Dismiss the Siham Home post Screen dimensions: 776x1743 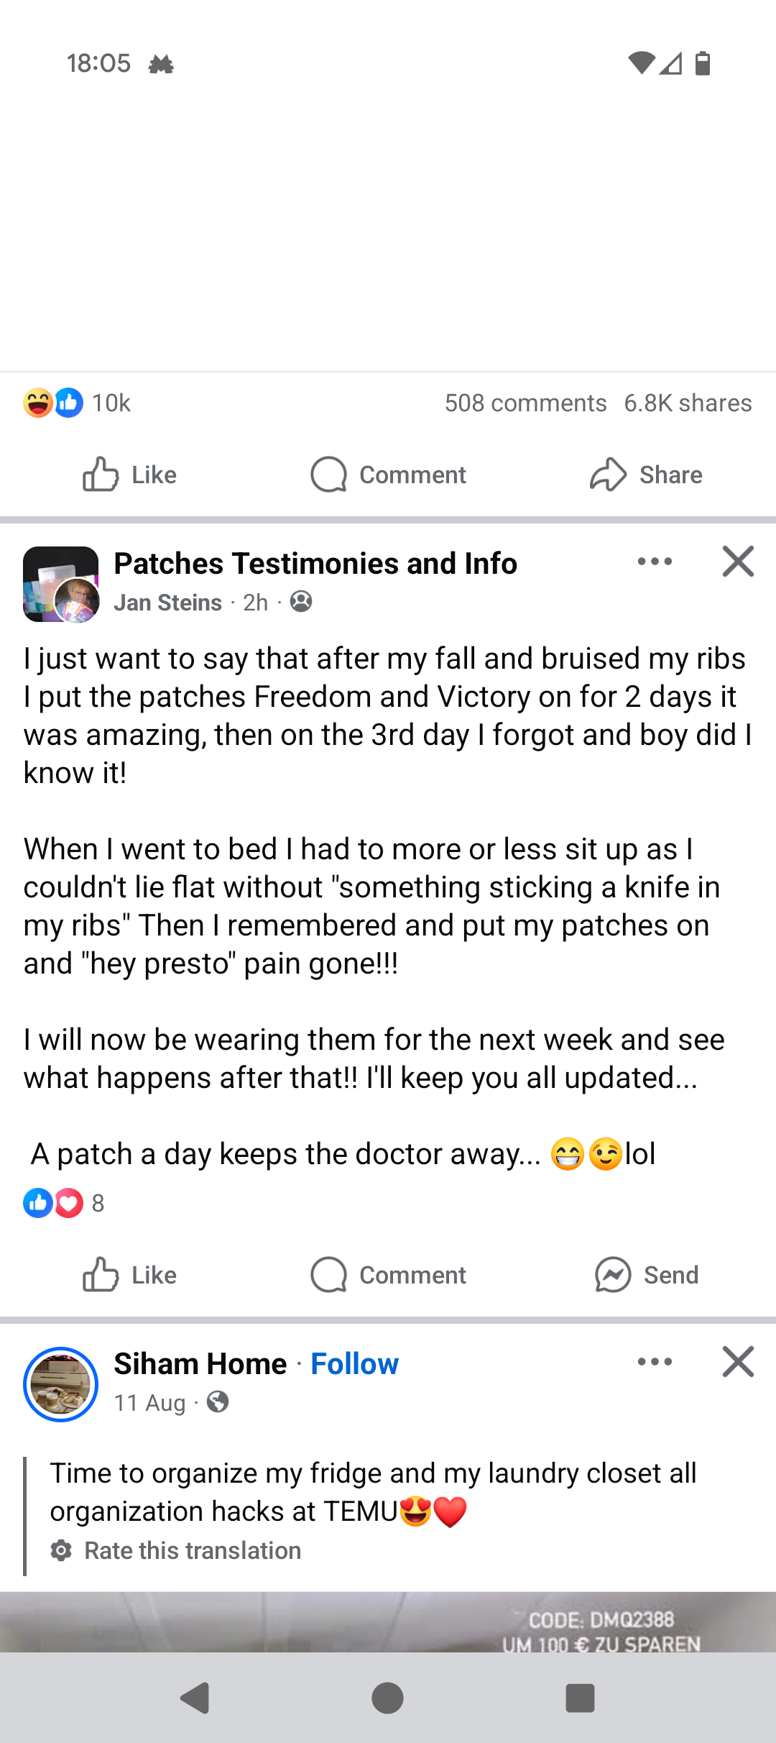738,1362
